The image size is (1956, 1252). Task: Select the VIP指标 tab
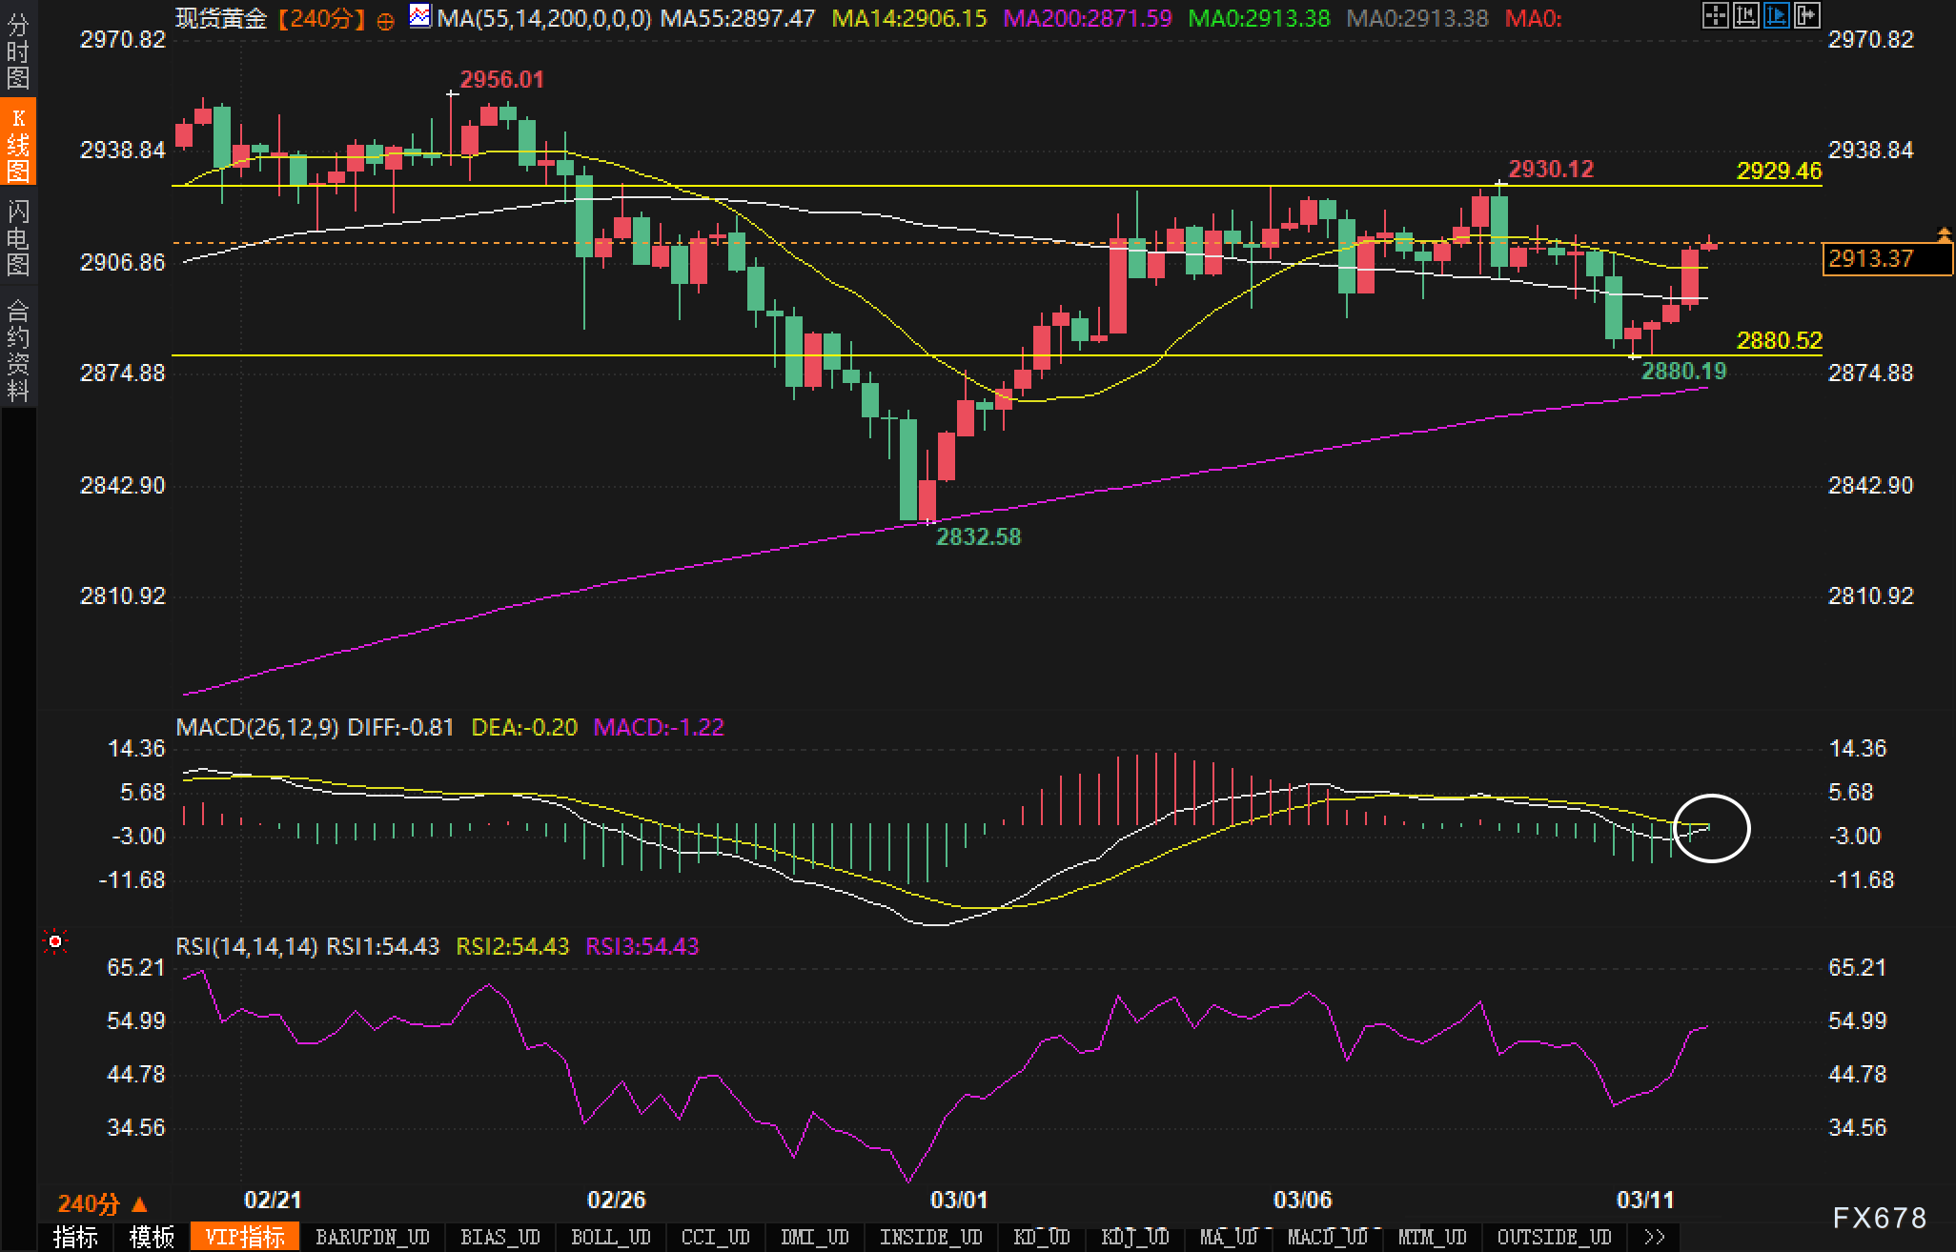(x=245, y=1237)
